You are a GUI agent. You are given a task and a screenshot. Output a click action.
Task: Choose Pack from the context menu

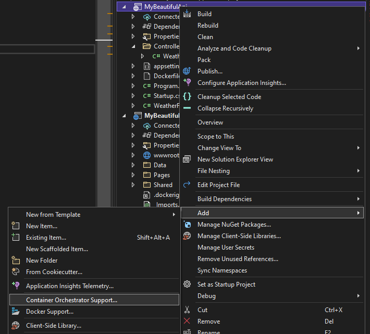(x=272, y=60)
